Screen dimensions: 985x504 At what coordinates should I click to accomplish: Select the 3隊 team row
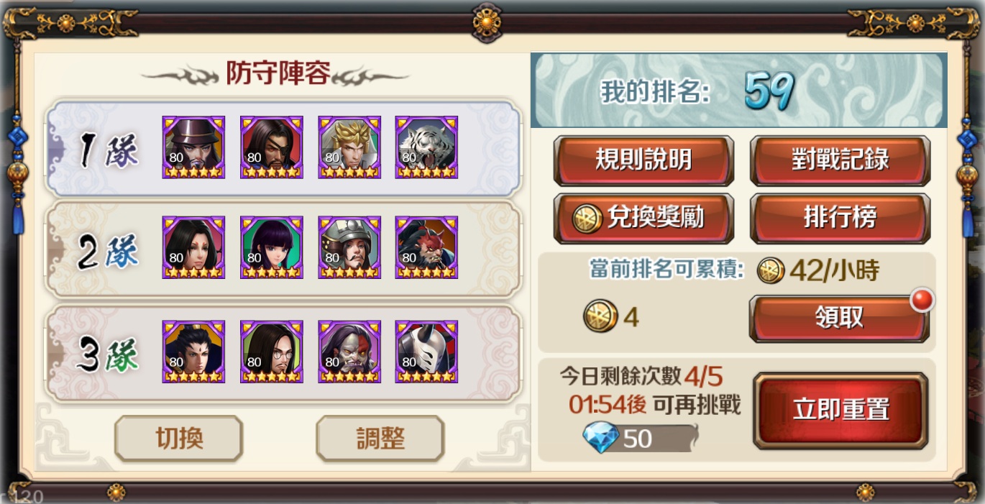[283, 354]
